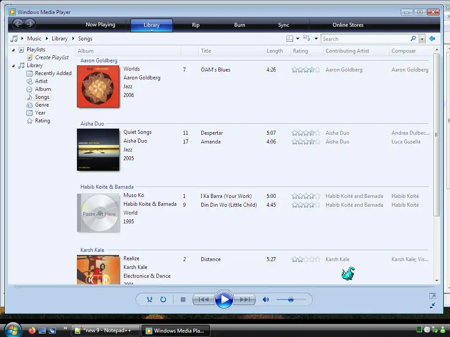Open the Rip tab
The image size is (450, 337).
point(196,25)
